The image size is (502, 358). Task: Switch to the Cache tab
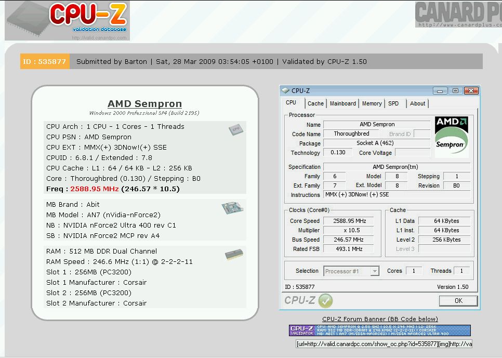tap(315, 103)
